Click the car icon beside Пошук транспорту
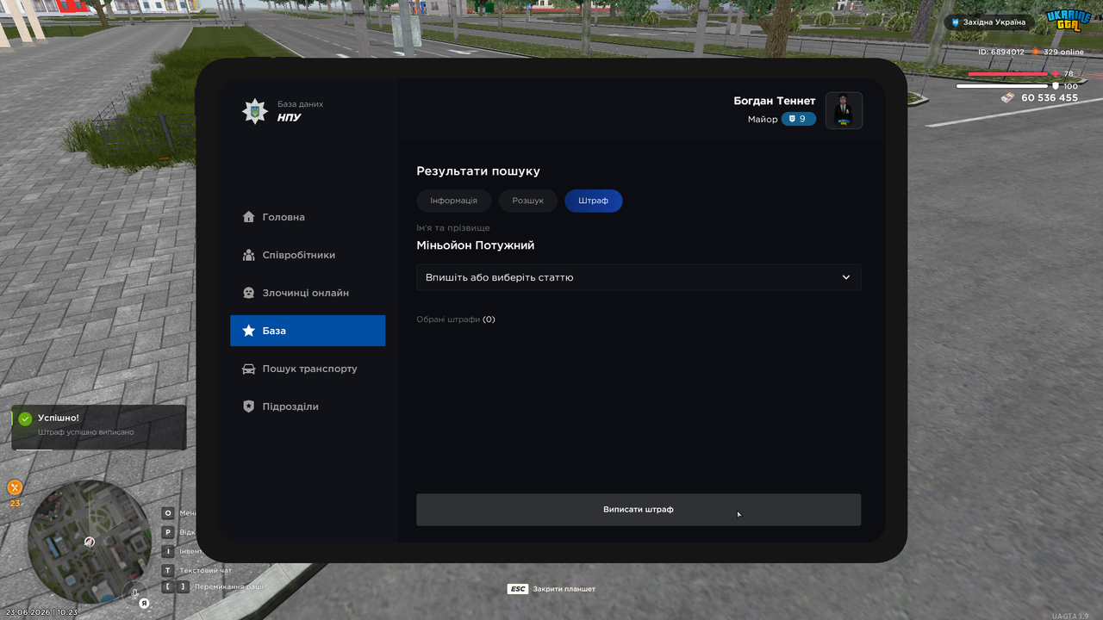Screen dimensions: 1103x620 (248, 369)
